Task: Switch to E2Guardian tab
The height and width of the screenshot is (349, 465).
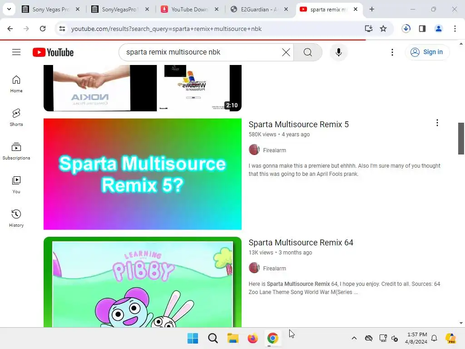Action: 258,9
